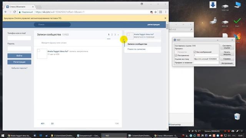Image resolution: width=246 pixels, height=138 pixels.
Task: Switch to Безымянный — Блокнот taskbar item
Action: point(88,136)
